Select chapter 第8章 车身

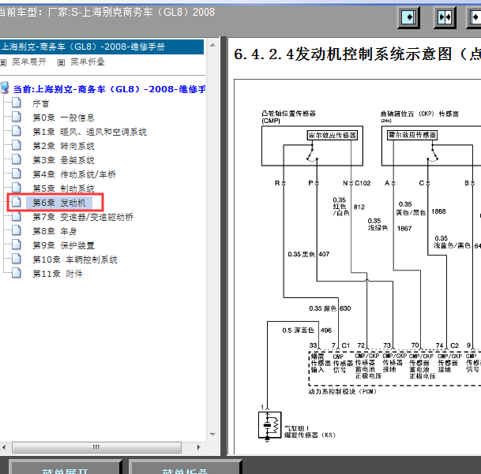[54, 231]
